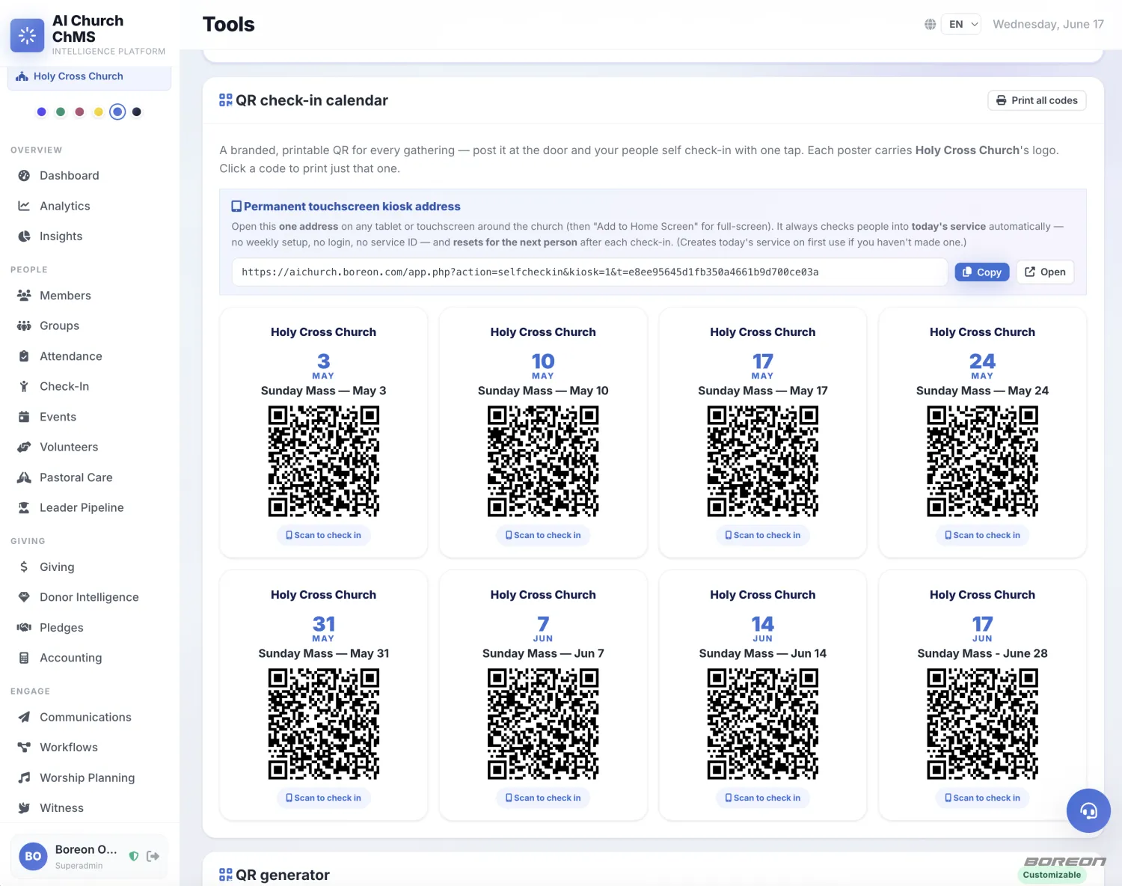1122x886 pixels.
Task: Click the June 28 QR code
Action: click(983, 724)
